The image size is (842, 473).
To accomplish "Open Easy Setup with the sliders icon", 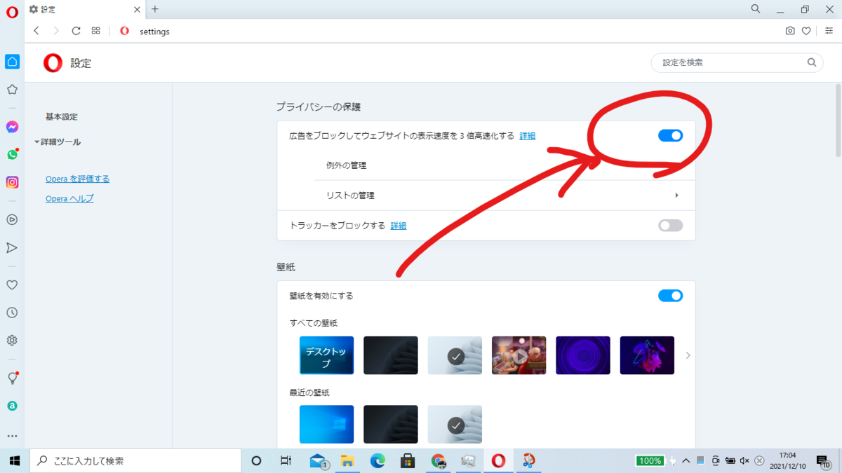I will [829, 31].
